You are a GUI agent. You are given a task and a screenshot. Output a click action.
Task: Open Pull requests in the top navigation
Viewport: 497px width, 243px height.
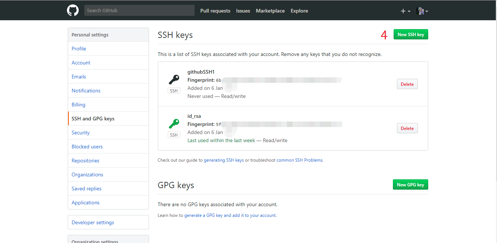215,11
